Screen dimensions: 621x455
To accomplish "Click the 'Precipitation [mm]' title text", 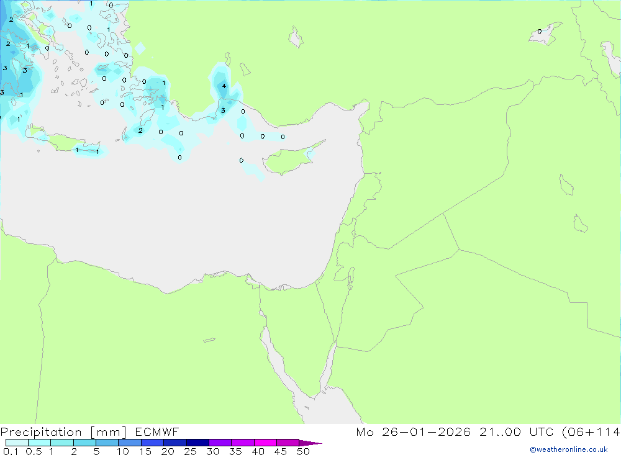I will [63, 432].
